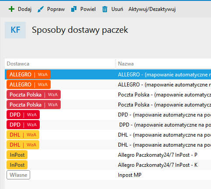Open the KF logo tile
Viewport: 211px width, 189px height.
(x=15, y=30)
